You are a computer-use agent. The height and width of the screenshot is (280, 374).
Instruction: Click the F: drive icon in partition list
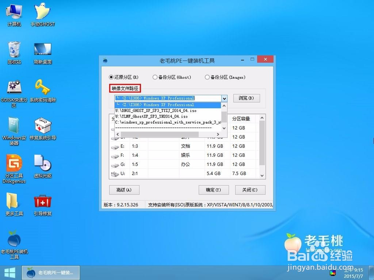(115, 156)
